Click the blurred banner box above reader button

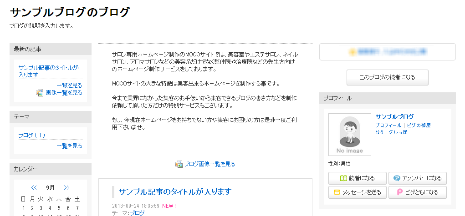[x=387, y=52]
